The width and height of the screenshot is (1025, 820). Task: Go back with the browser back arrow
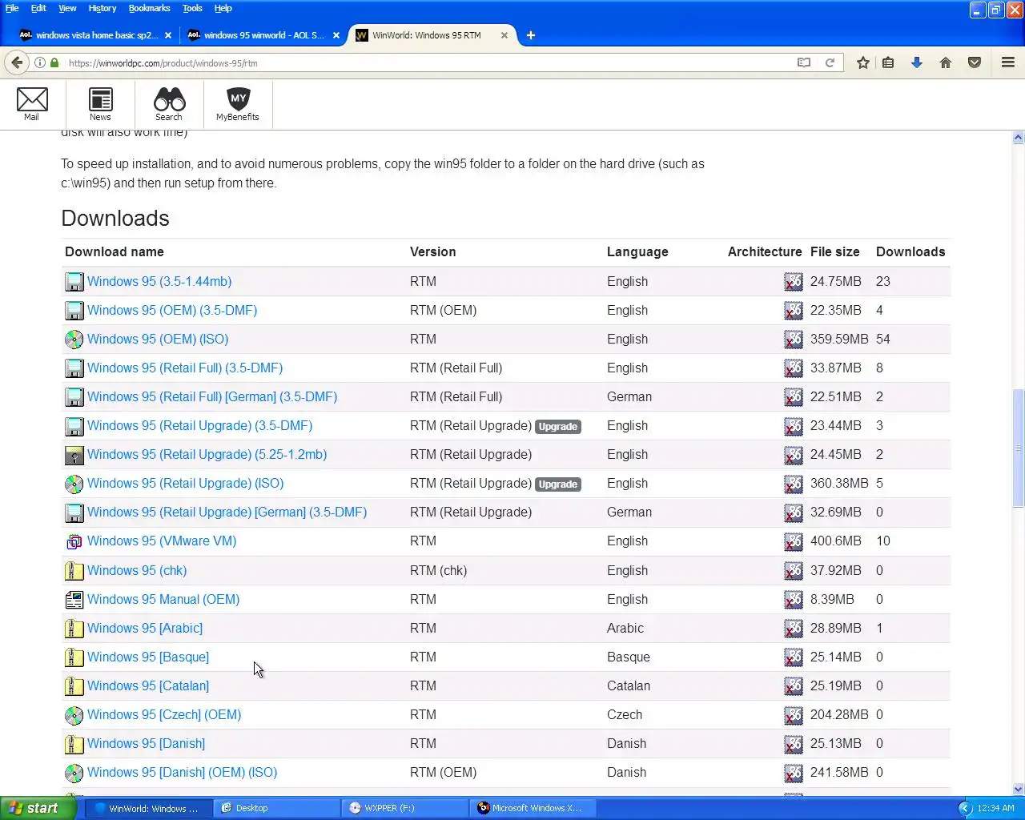pos(17,62)
